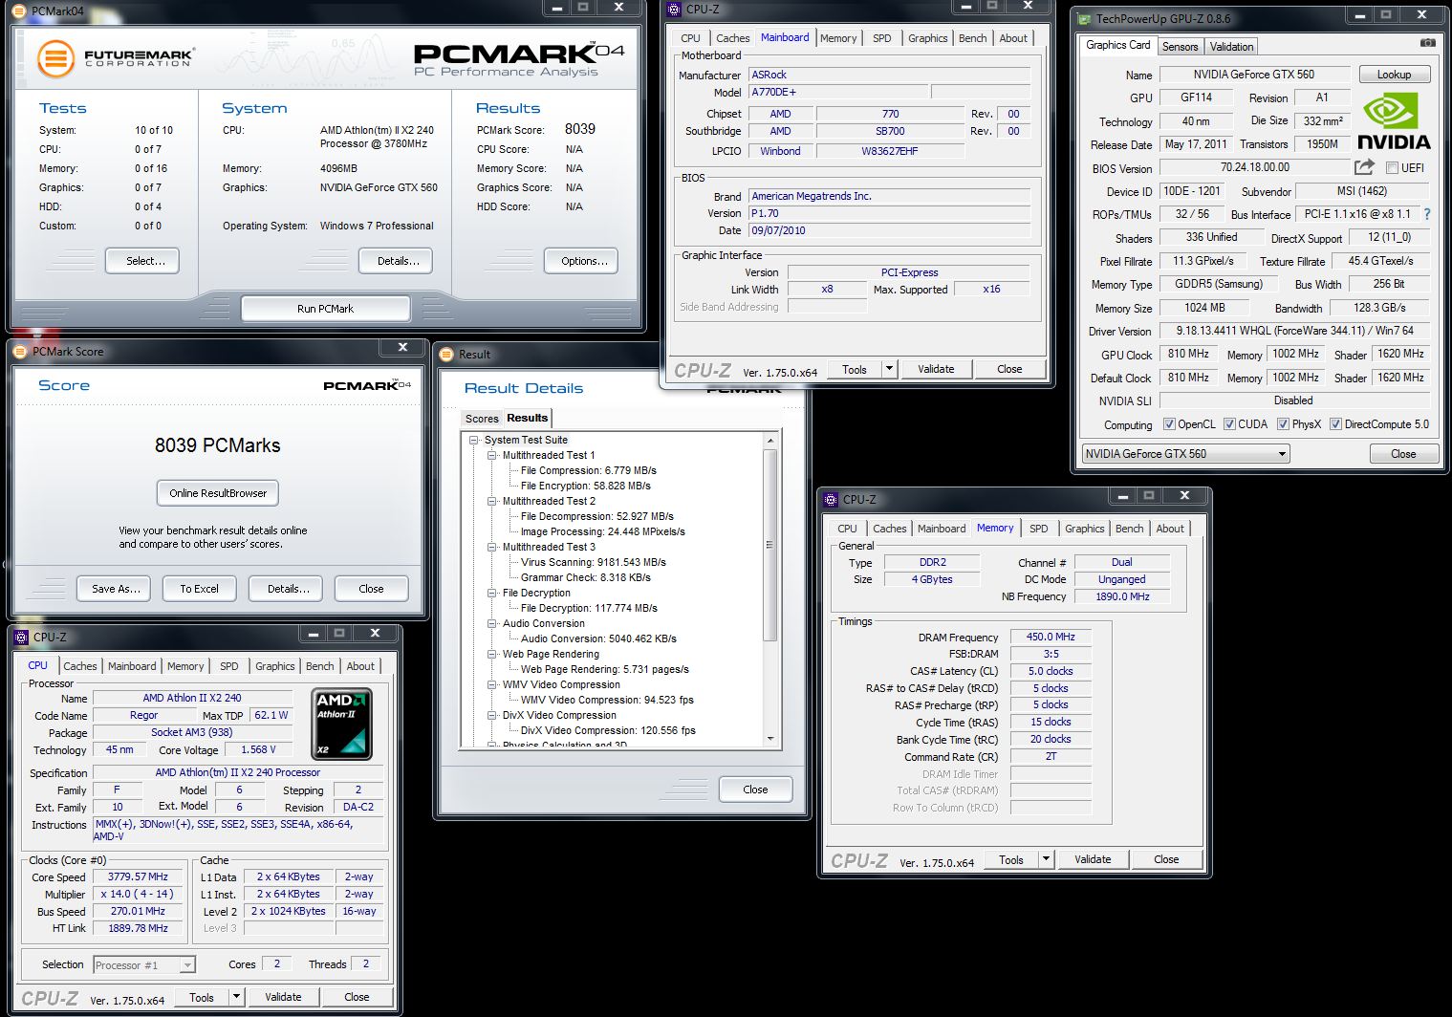1452x1017 pixels.
Task: Click the BIOS share/export icon in GPU-Z
Action: tap(1364, 167)
